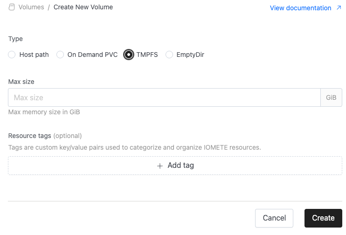Click the Max size field label
This screenshot has height=235, width=346.
pyautogui.click(x=21, y=82)
